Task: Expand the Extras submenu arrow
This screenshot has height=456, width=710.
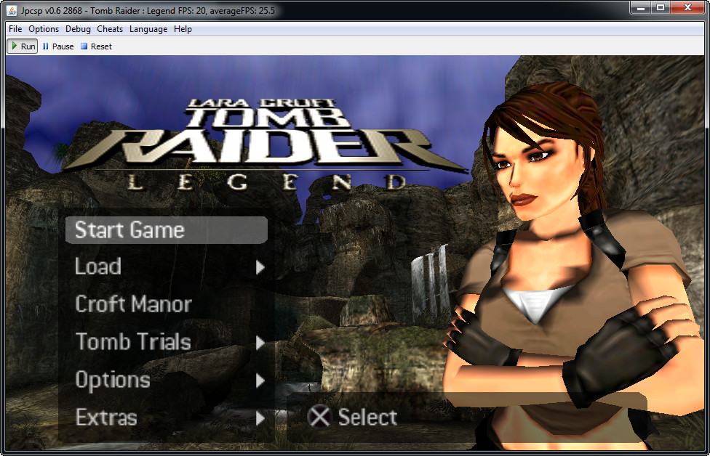Action: click(260, 418)
